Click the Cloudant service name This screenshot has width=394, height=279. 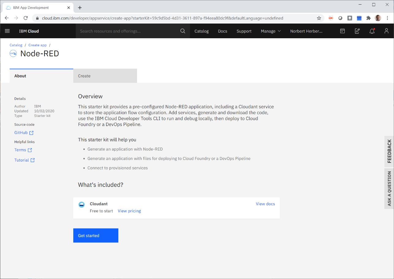(x=99, y=204)
